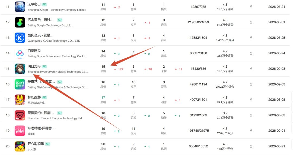Open the 开心消消乐 yellow chick icon
The height and width of the screenshot is (155, 293).
(20, 146)
